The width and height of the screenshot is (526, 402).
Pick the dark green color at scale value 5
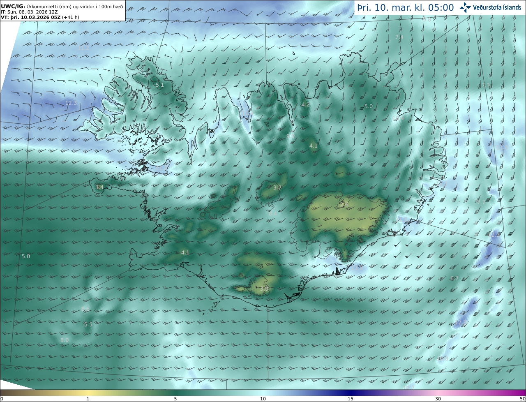[x=175, y=393]
